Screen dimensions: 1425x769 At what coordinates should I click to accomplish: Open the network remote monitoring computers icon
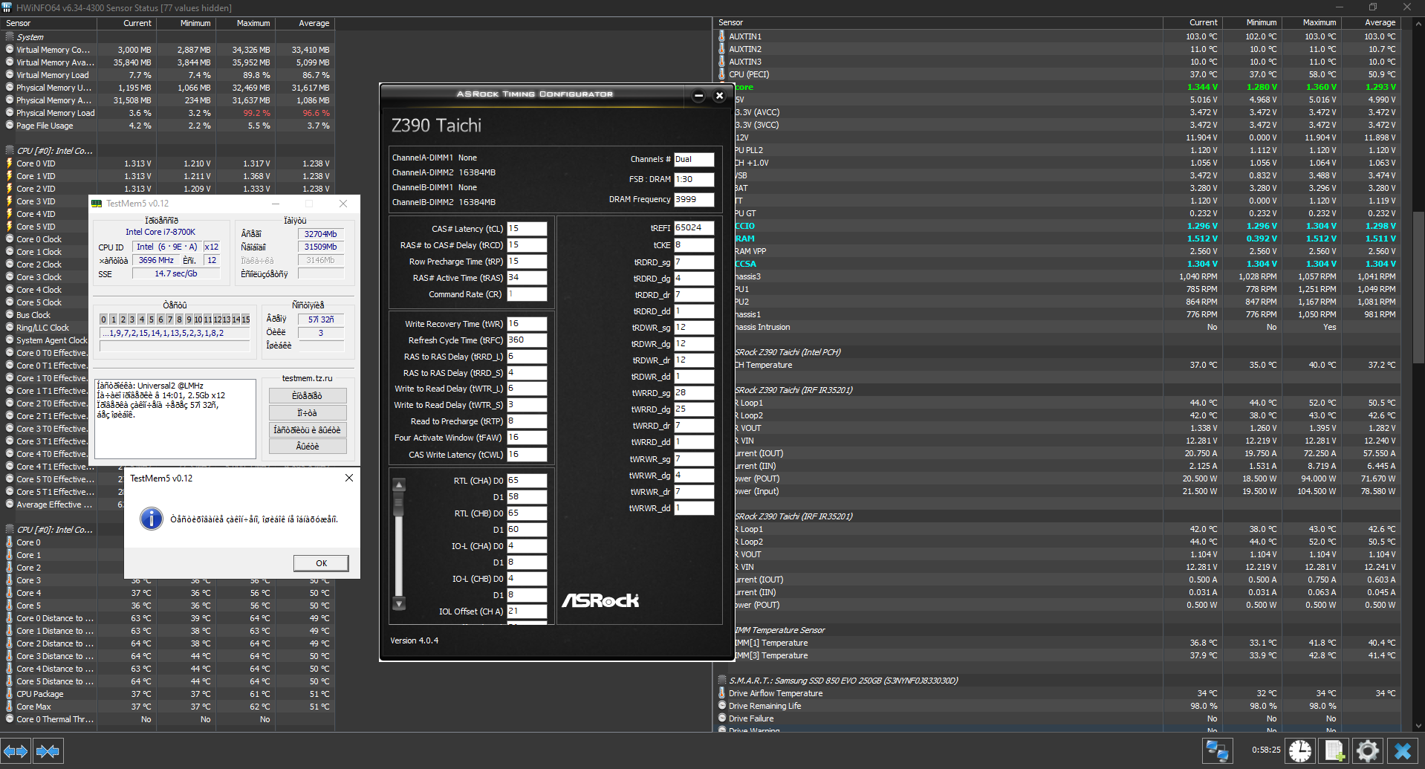click(x=1217, y=751)
